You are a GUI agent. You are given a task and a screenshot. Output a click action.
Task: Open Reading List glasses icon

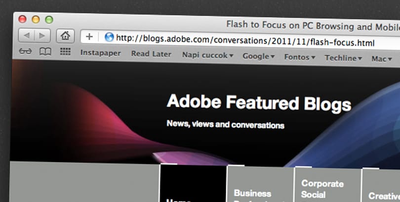[x=25, y=51]
